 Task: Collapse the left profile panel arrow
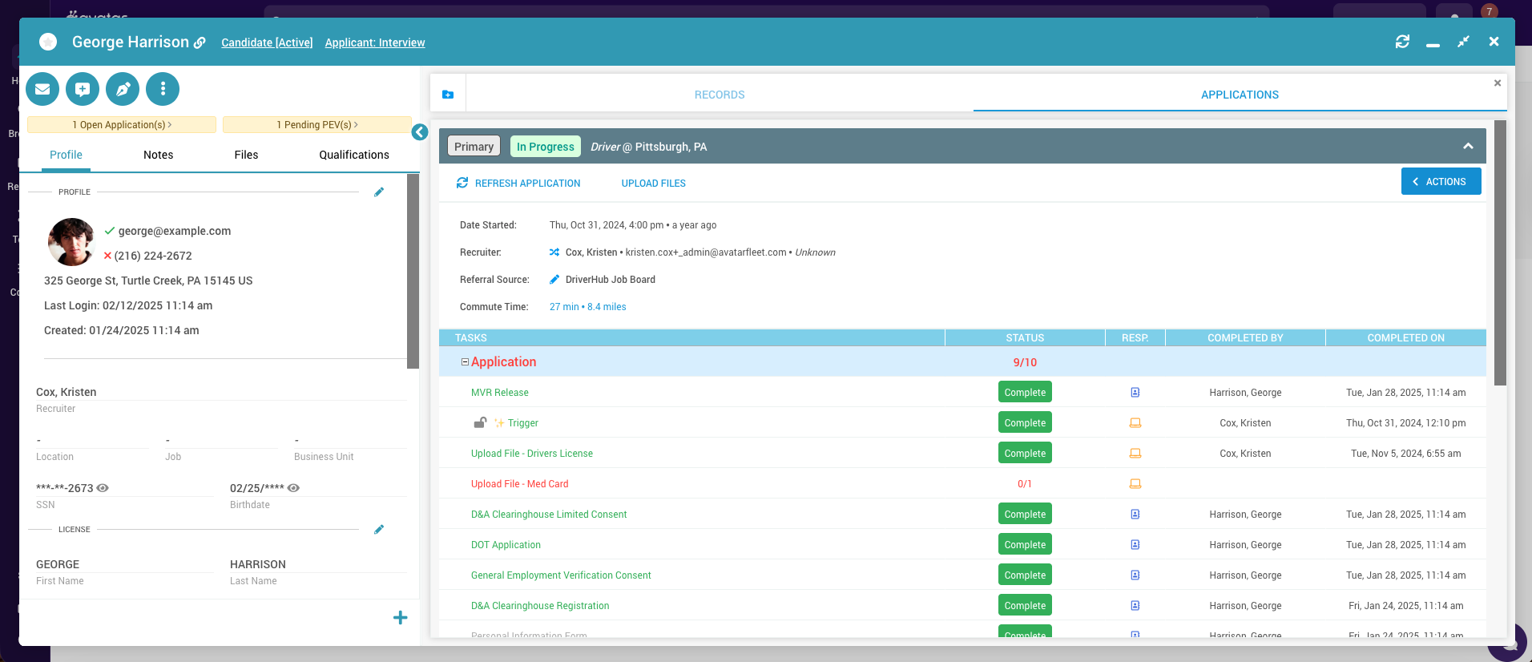click(x=420, y=132)
